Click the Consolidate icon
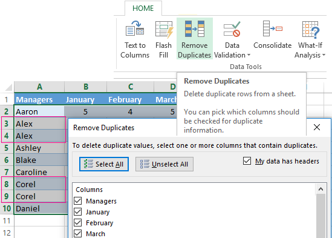 pyautogui.click(x=273, y=28)
